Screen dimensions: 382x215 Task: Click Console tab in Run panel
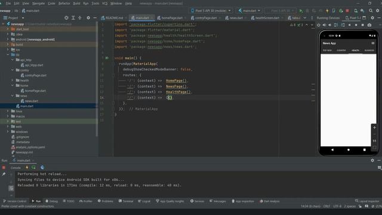(x=16, y=168)
